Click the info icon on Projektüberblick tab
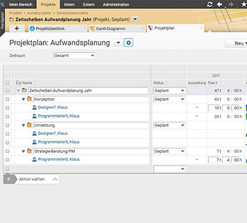This screenshot has height=223, width=247. click(x=32, y=29)
